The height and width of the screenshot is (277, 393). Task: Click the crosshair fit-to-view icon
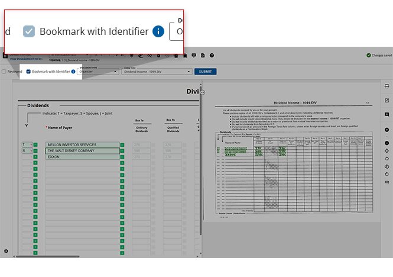[386, 151]
